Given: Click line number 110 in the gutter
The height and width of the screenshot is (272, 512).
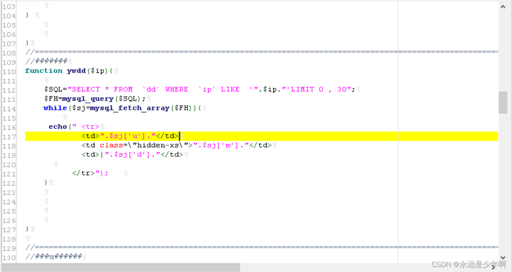Looking at the screenshot, I should [9, 72].
